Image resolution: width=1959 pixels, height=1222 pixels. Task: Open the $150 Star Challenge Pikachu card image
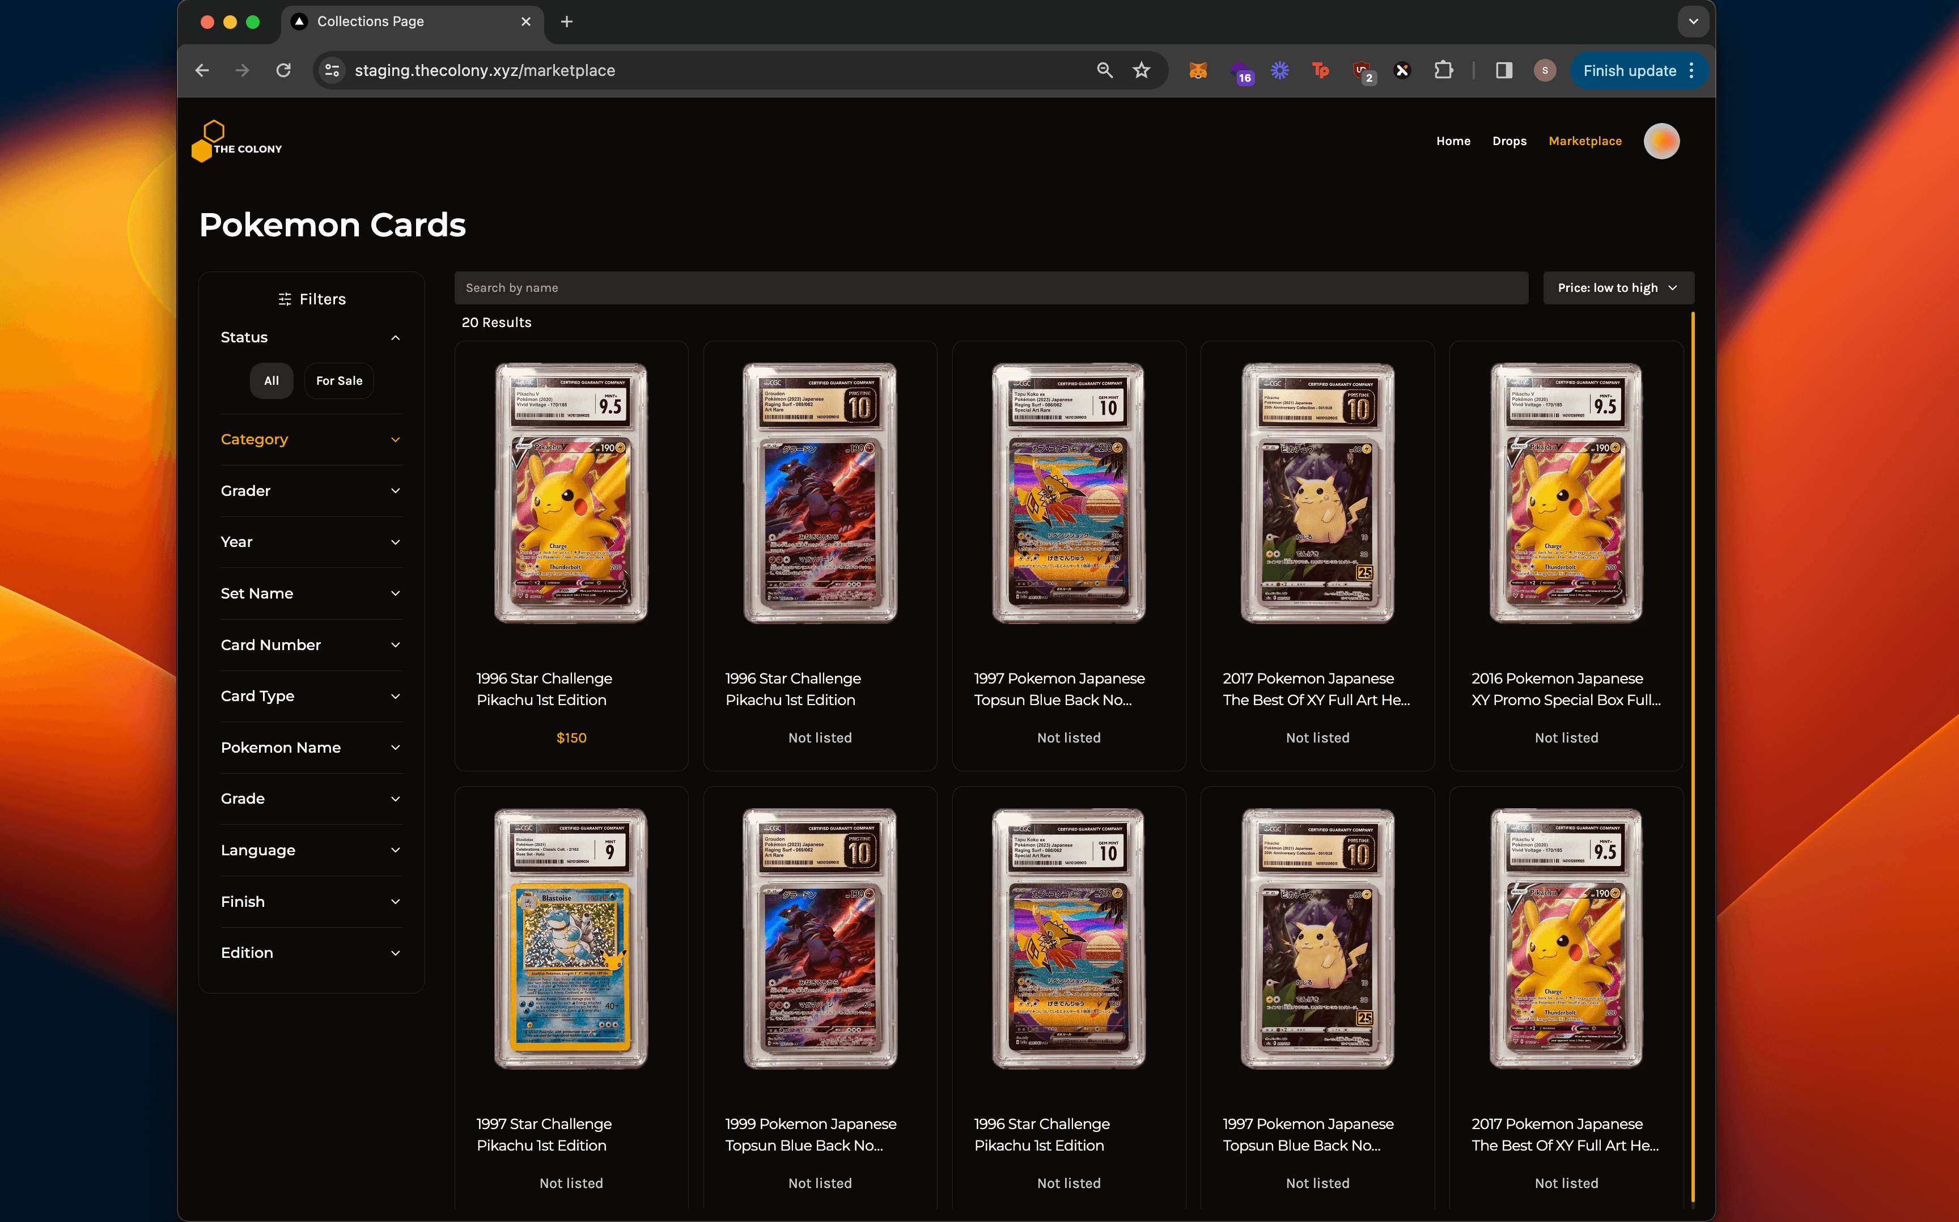click(x=571, y=493)
